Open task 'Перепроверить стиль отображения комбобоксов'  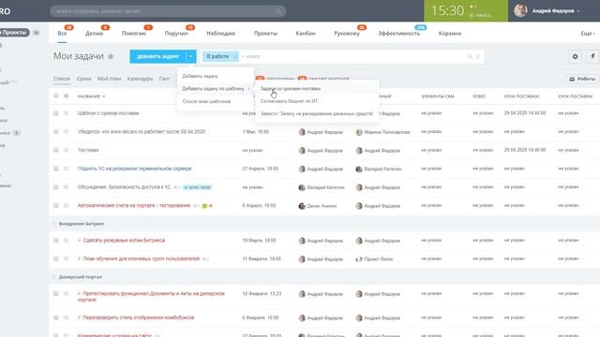(139, 317)
